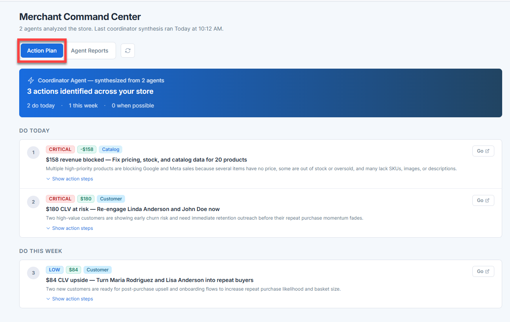510x322 pixels.
Task: Click "3 actions identified across your store" headline
Action: pos(90,91)
